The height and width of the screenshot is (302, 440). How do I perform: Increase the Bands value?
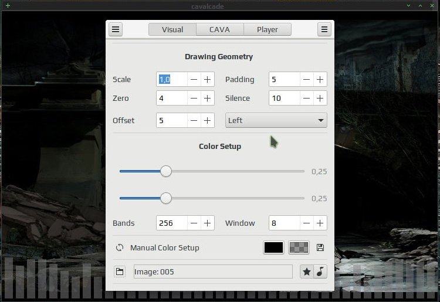pos(207,223)
